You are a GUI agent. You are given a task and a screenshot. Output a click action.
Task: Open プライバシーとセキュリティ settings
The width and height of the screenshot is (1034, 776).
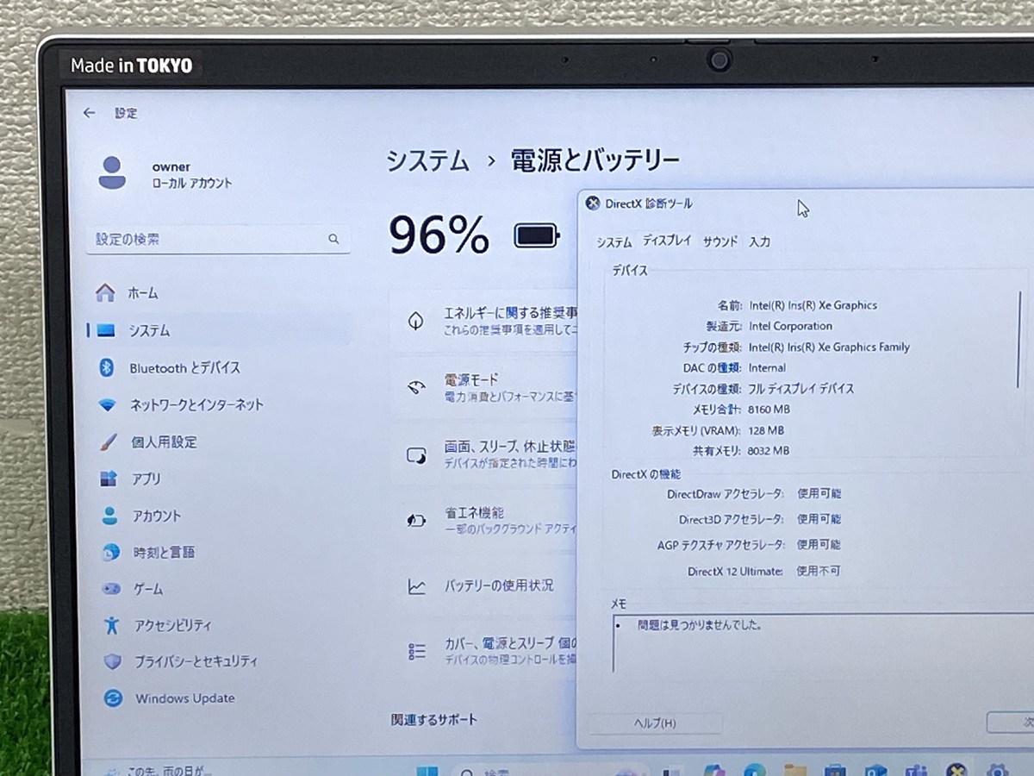point(218,661)
